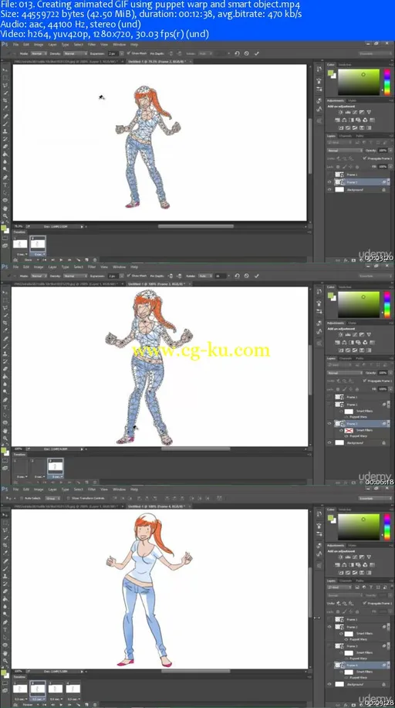This screenshot has width=395, height=708.
Task: Select timeline frame 1 thumbnail in 00:03:20 screenshot
Action: 20,244
